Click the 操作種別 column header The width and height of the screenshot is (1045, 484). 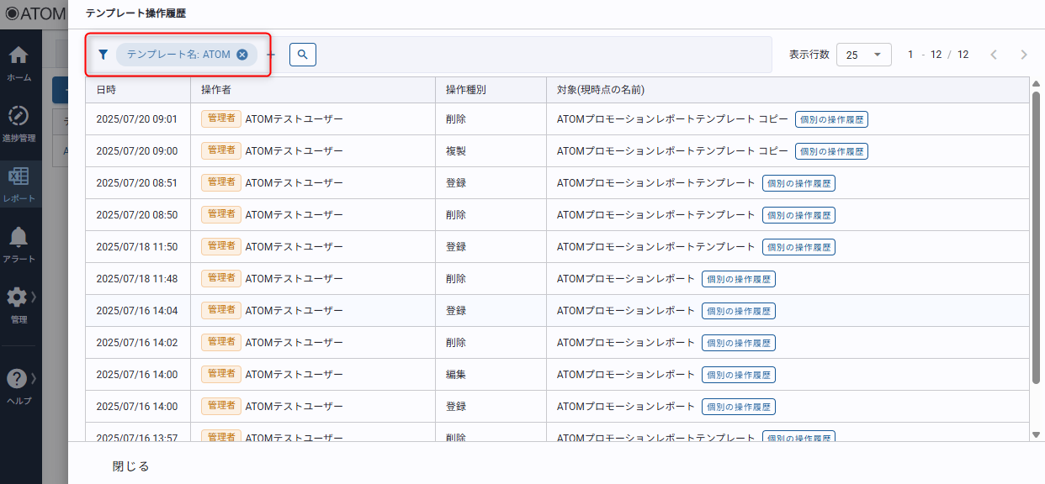point(465,90)
